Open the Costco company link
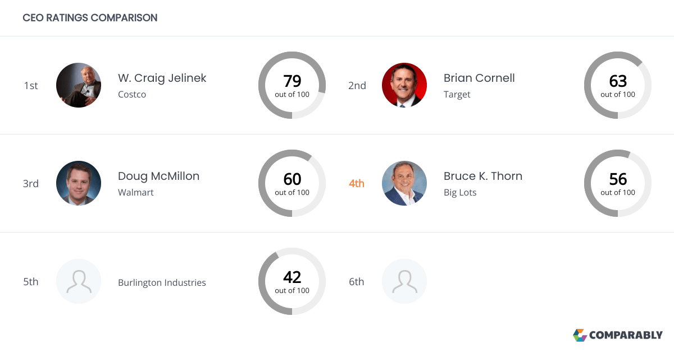 click(132, 94)
